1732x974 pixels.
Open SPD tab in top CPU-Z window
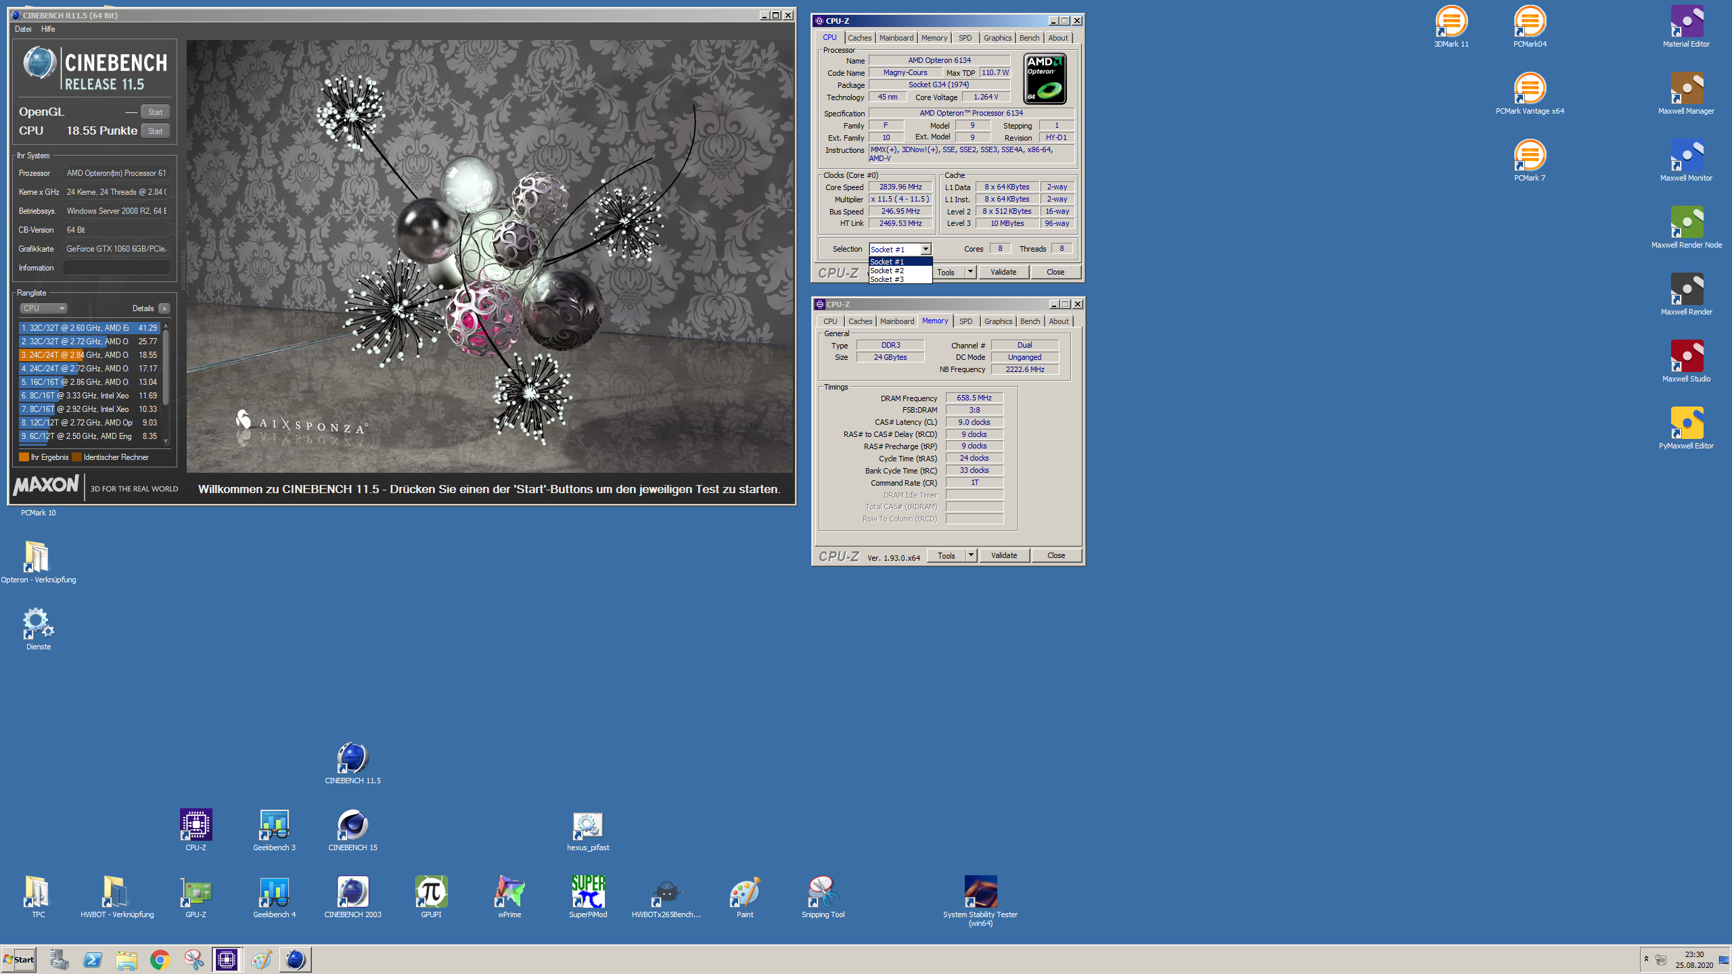965,38
